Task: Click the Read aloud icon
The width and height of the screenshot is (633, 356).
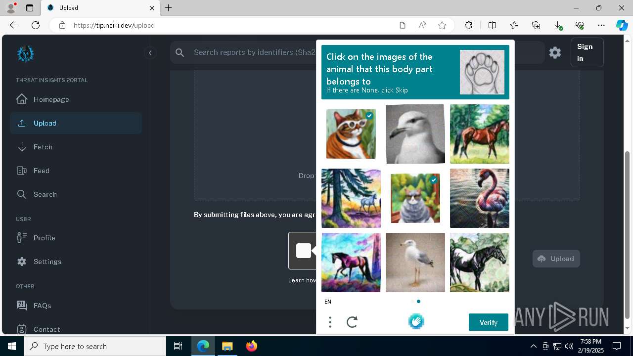Action: (x=422, y=25)
